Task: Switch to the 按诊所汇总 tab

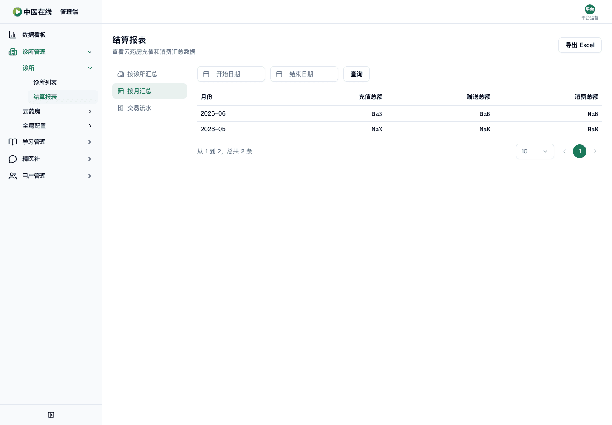Action: coord(150,74)
